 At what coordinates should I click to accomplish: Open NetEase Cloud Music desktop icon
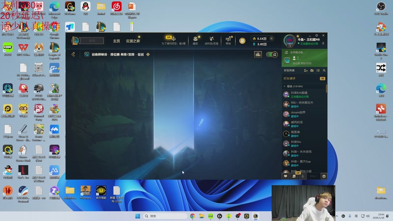[116, 9]
